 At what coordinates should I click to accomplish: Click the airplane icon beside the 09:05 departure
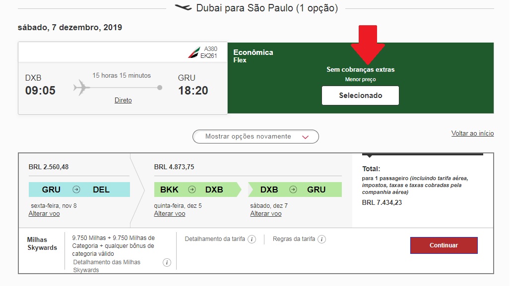[81, 88]
